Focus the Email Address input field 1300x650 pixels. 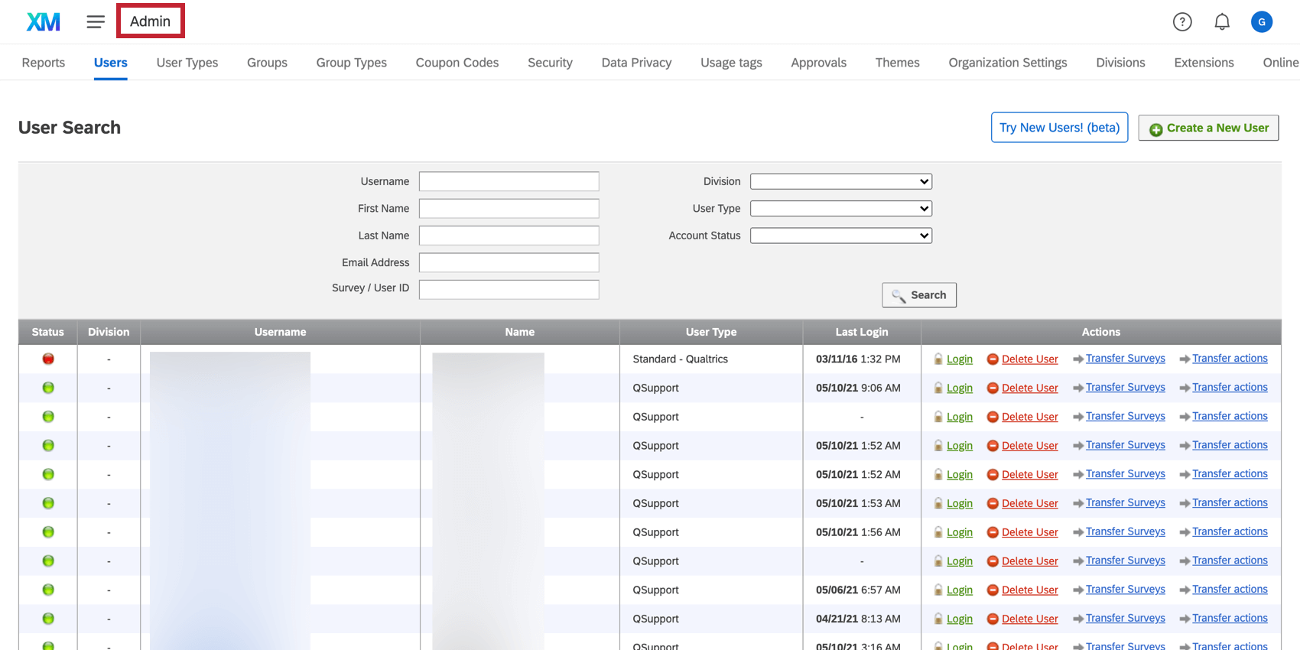(x=509, y=263)
